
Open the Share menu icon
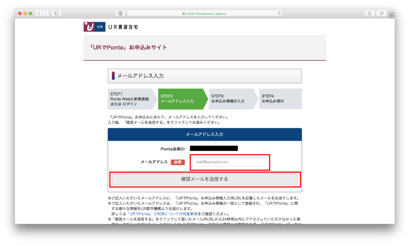pyautogui.click(x=369, y=13)
